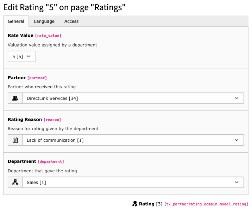
Task: Click the partner people icon
Action: pyautogui.click(x=15, y=98)
